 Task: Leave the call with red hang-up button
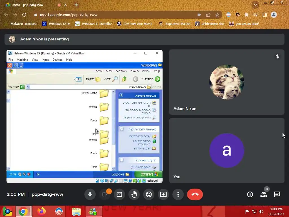[x=195, y=194]
